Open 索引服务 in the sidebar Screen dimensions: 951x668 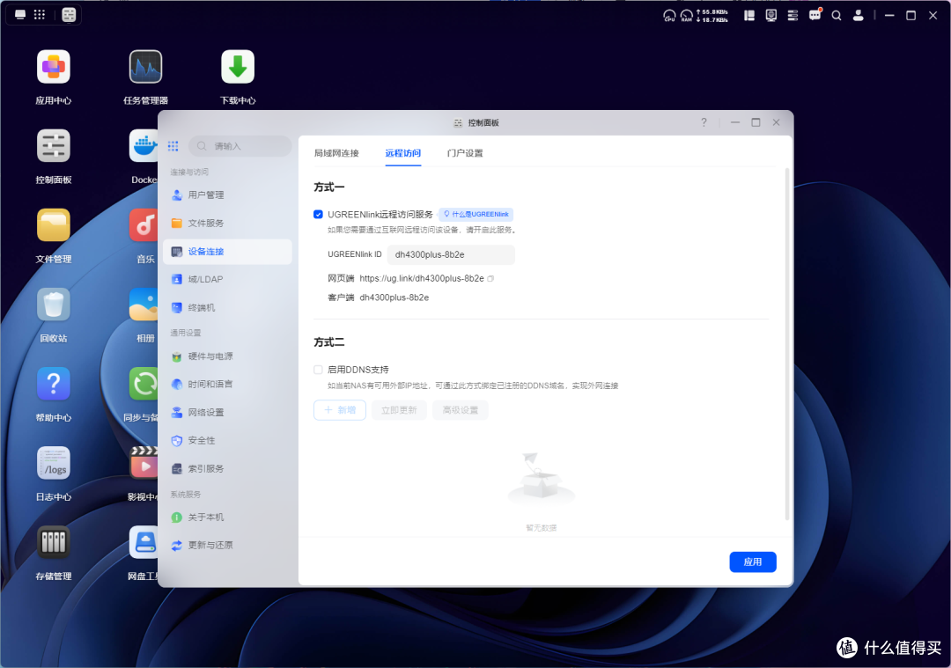227,469
